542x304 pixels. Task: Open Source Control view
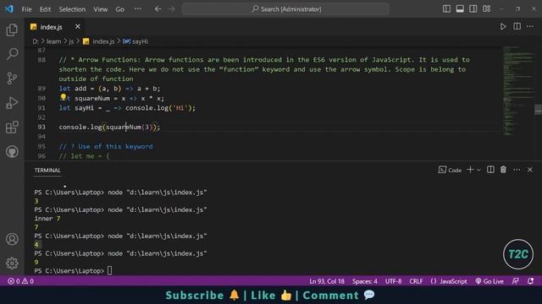tap(12, 79)
